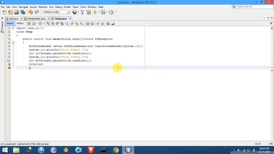
Task: Click the Redo toolbar icon
Action: click(x=37, y=12)
